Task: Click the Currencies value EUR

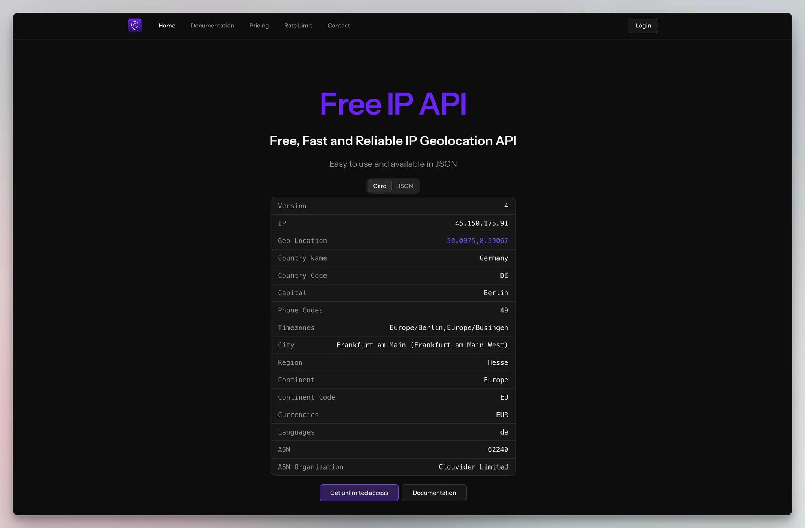Action: (x=502, y=415)
